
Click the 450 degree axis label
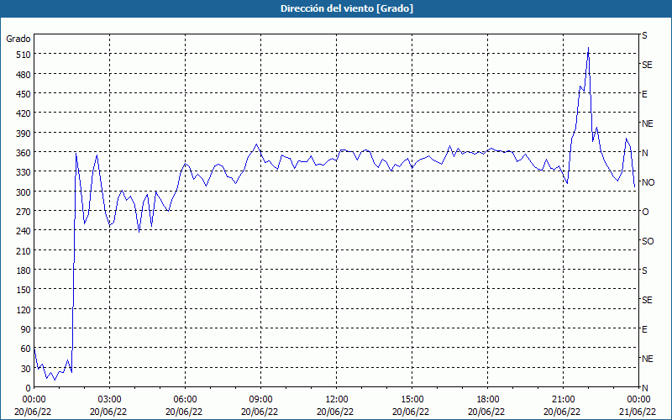tap(24, 94)
